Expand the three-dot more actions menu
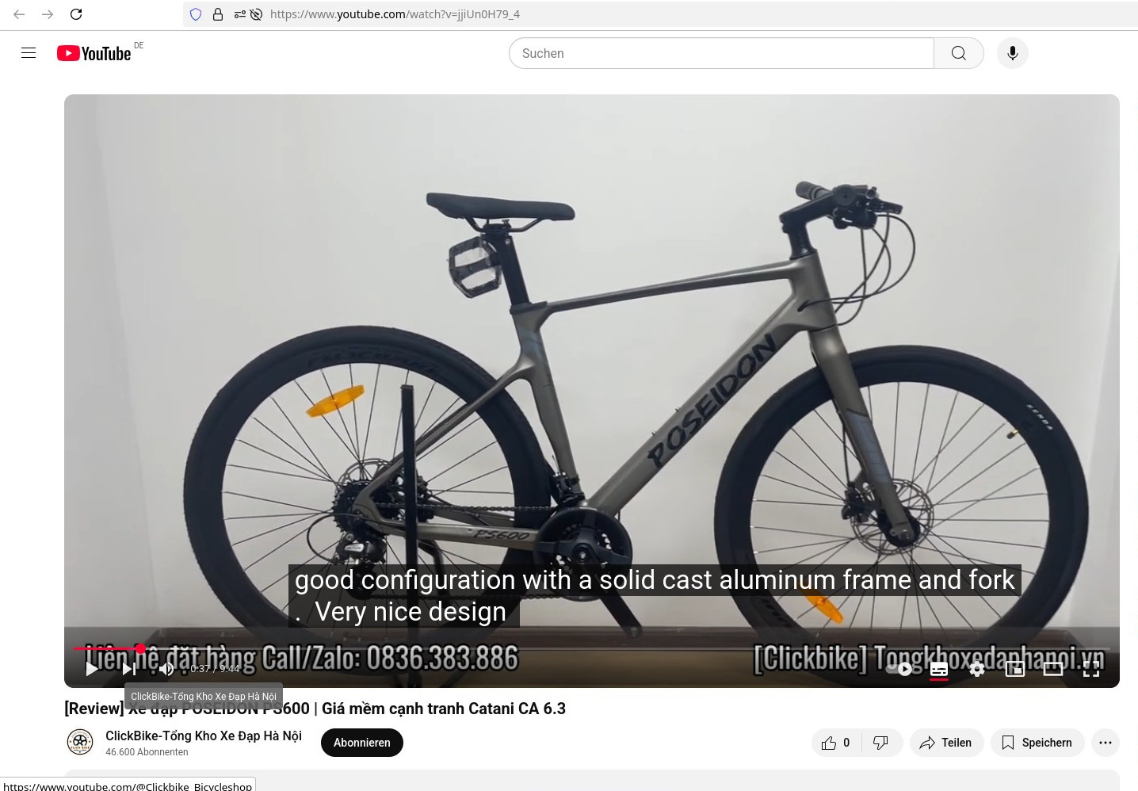Screen dimensions: 1138x791 pos(1106,743)
